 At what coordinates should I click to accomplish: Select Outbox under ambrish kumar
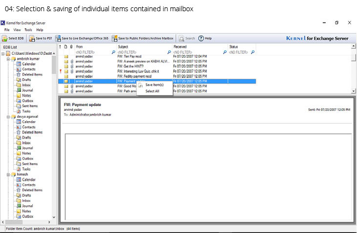pos(27,101)
